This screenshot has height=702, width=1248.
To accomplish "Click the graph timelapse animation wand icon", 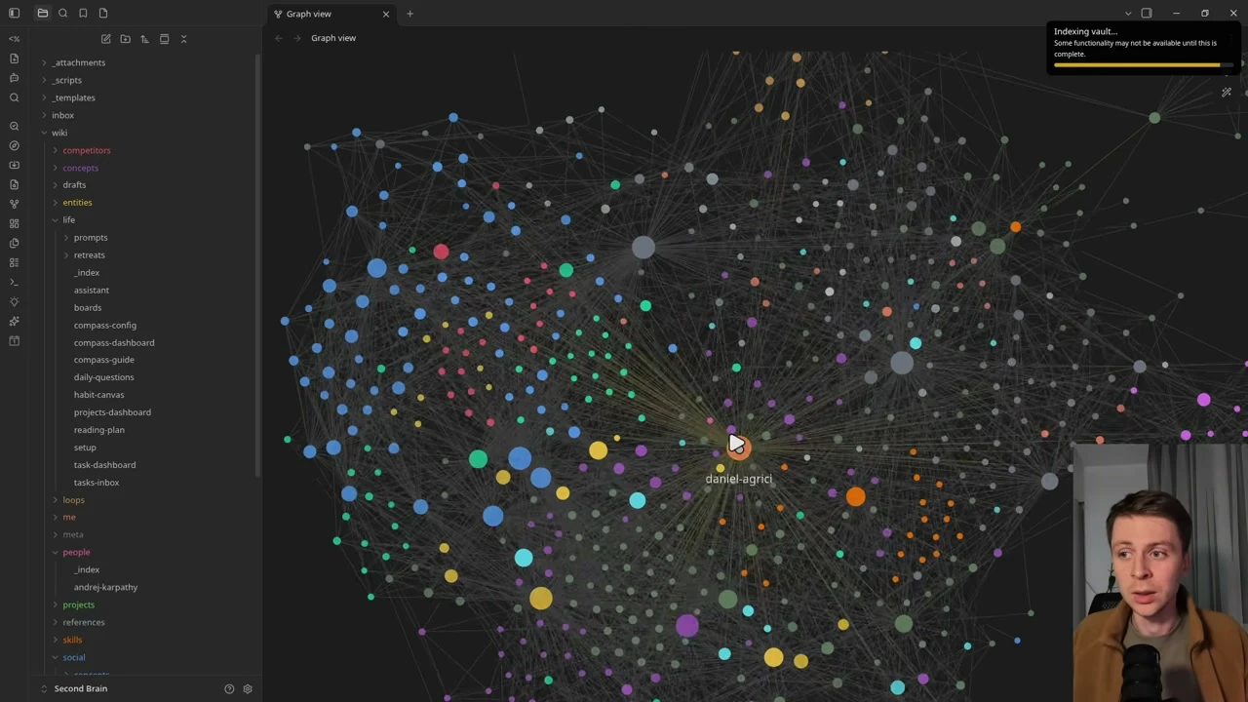I will pos(1227,93).
